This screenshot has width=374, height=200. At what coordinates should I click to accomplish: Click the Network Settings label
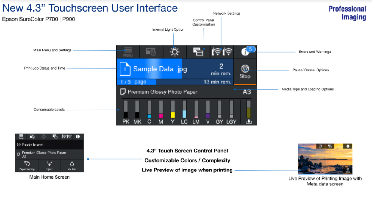pos(227,13)
